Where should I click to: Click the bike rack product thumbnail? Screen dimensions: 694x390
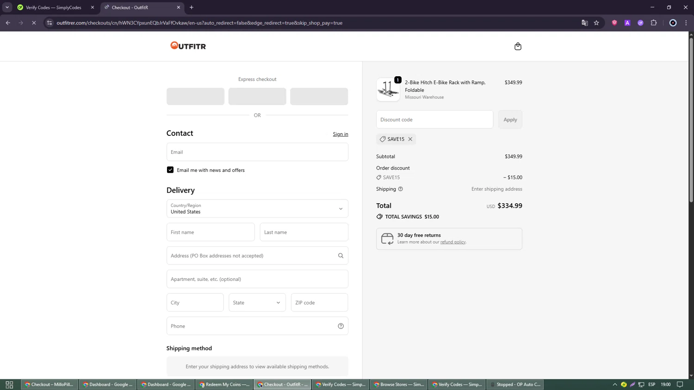(388, 89)
